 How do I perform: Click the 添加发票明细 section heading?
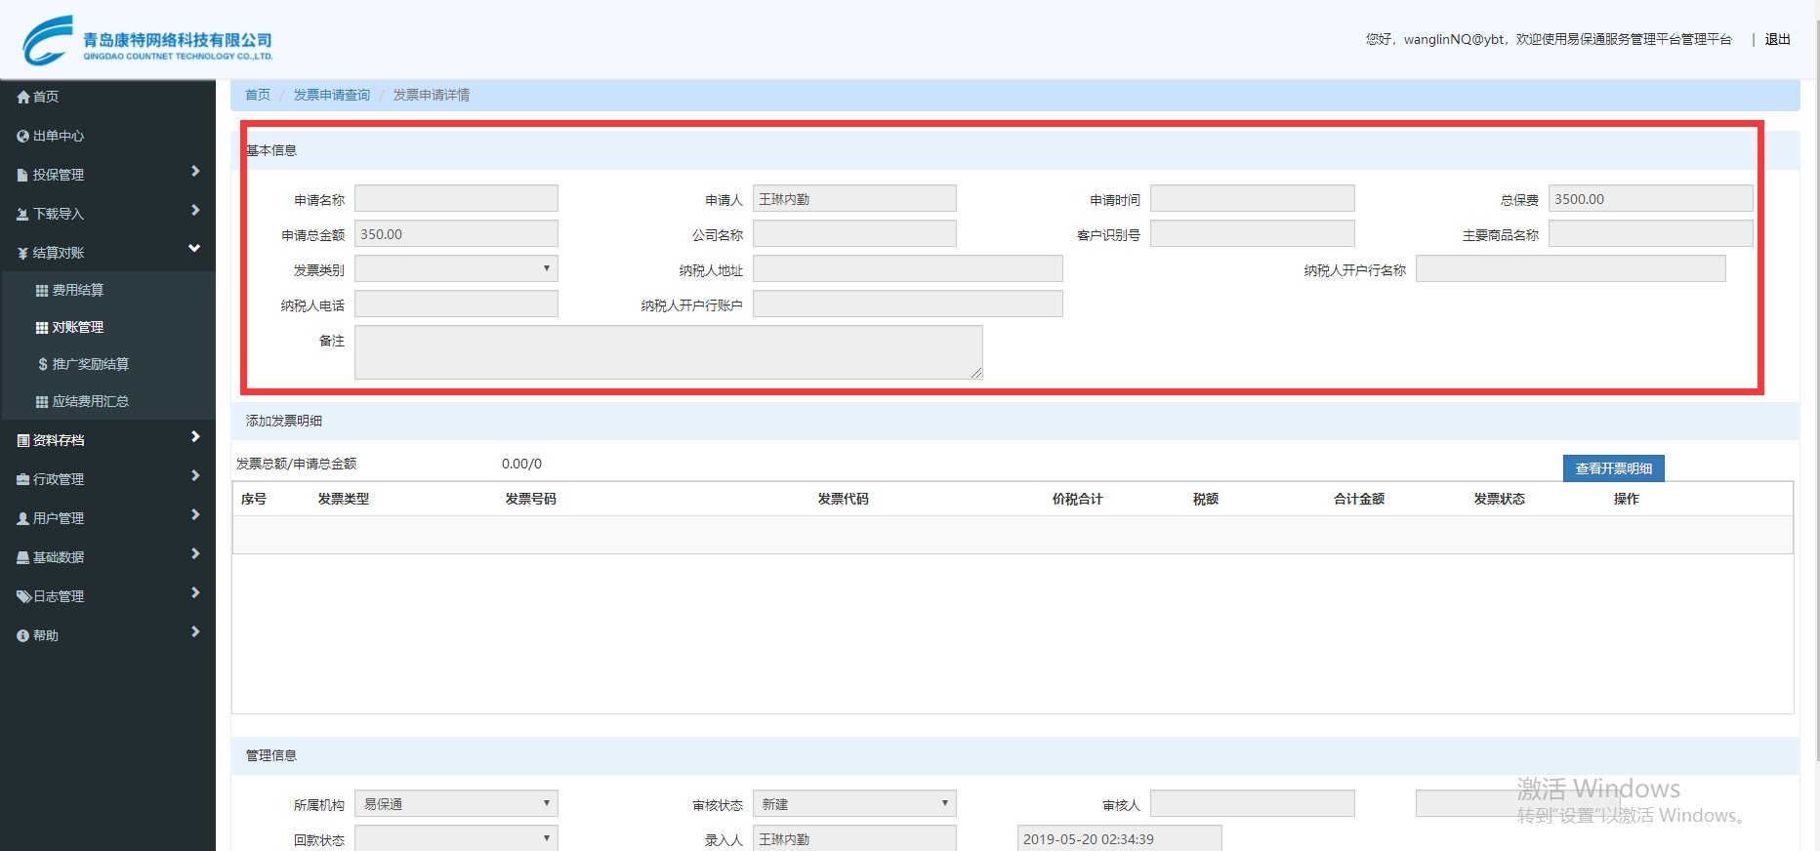click(284, 421)
